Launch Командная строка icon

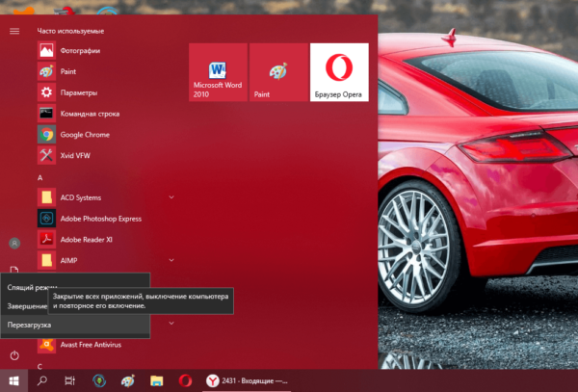pyautogui.click(x=46, y=114)
